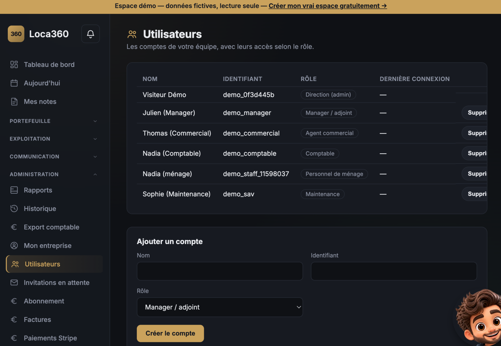Click the users icon beside page title
Viewport: 501px width, 346px height.
coord(132,34)
